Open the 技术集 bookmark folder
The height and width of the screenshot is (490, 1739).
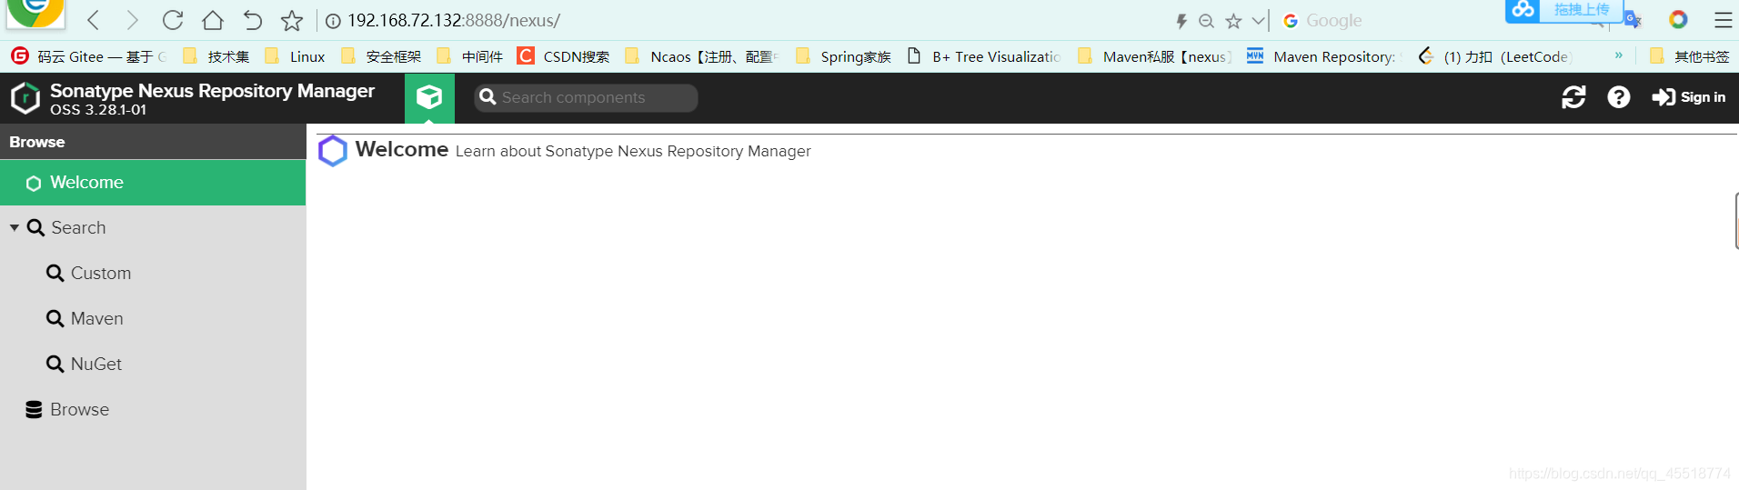[216, 56]
